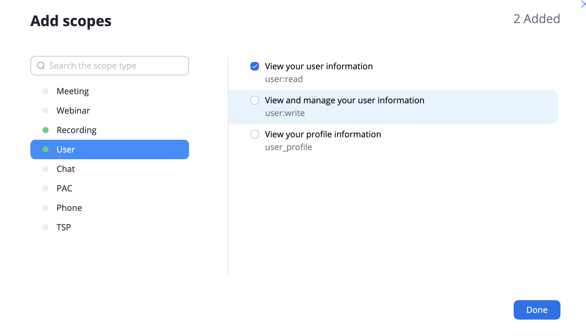Image resolution: width=586 pixels, height=336 pixels.
Task: Click the gray dot beside PAC
Action: coord(46,188)
